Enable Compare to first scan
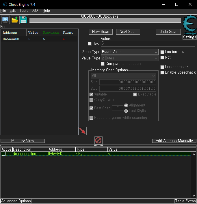 103,64
